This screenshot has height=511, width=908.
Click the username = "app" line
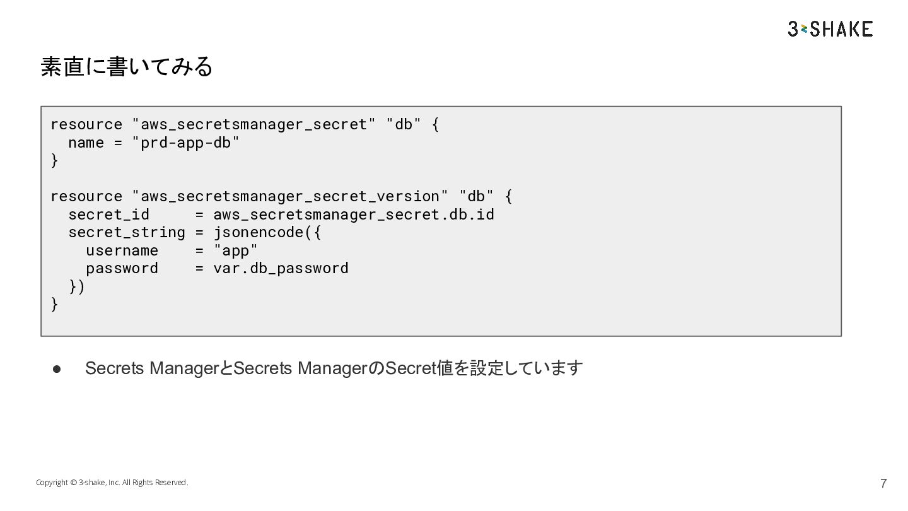pyautogui.click(x=172, y=250)
